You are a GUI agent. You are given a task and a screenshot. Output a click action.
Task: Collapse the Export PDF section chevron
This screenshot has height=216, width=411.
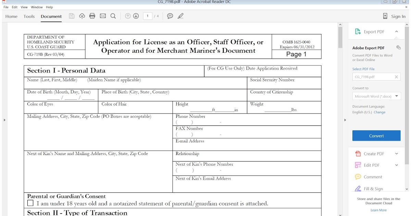click(396, 32)
